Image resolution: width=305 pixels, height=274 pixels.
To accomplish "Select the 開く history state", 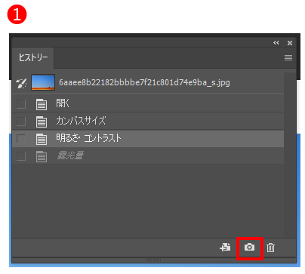I will pos(148,103).
